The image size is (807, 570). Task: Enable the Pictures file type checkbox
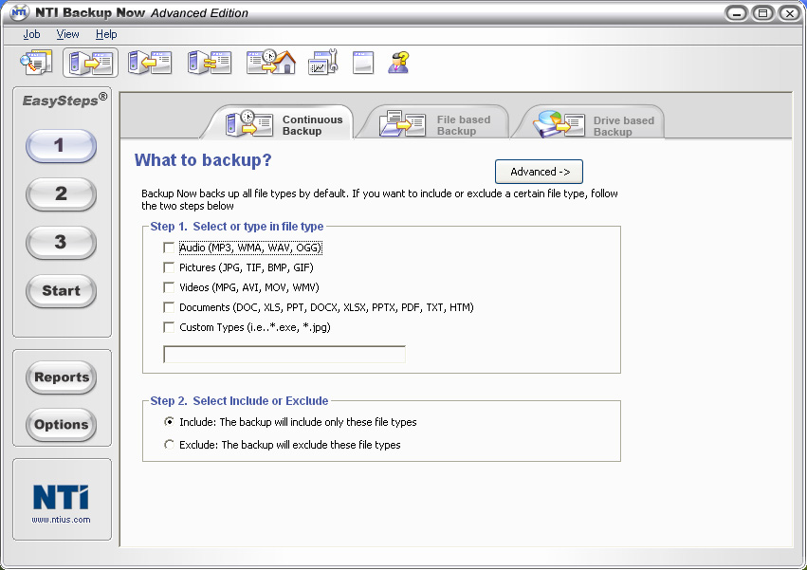click(x=169, y=267)
